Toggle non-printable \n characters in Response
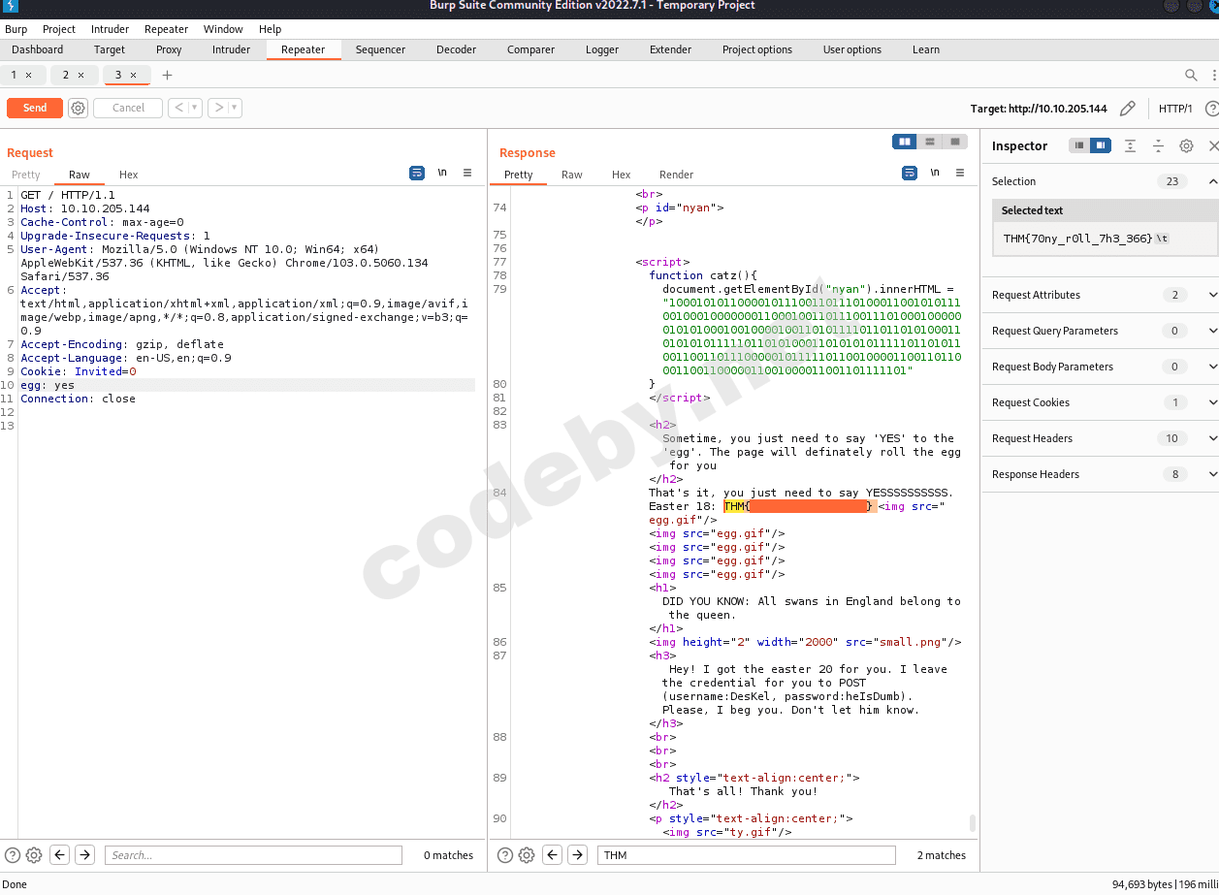 click(x=935, y=174)
